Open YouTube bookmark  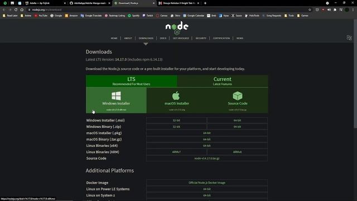click(x=41, y=16)
